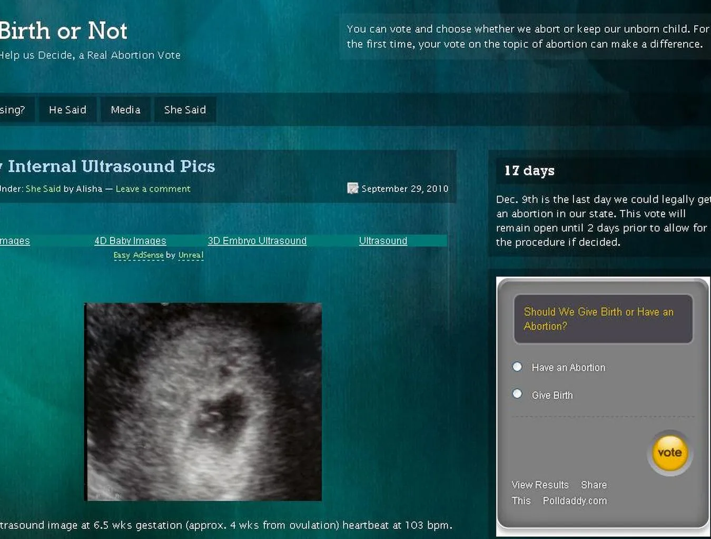Viewport: 711px width, 539px height.
Task: Select the Have an Abortion radio option
Action: tap(517, 367)
